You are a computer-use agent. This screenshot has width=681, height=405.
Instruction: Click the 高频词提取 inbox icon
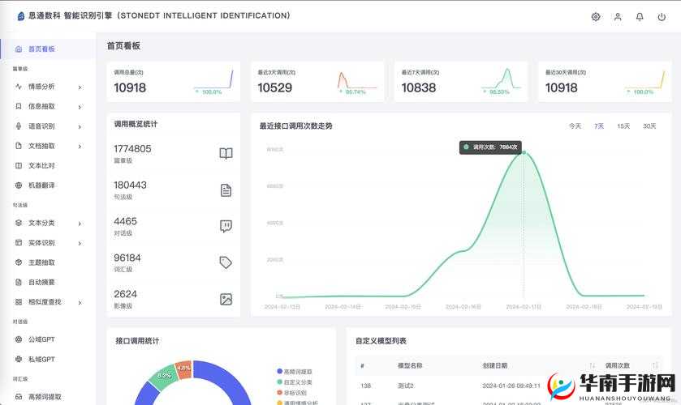pyautogui.click(x=18, y=396)
